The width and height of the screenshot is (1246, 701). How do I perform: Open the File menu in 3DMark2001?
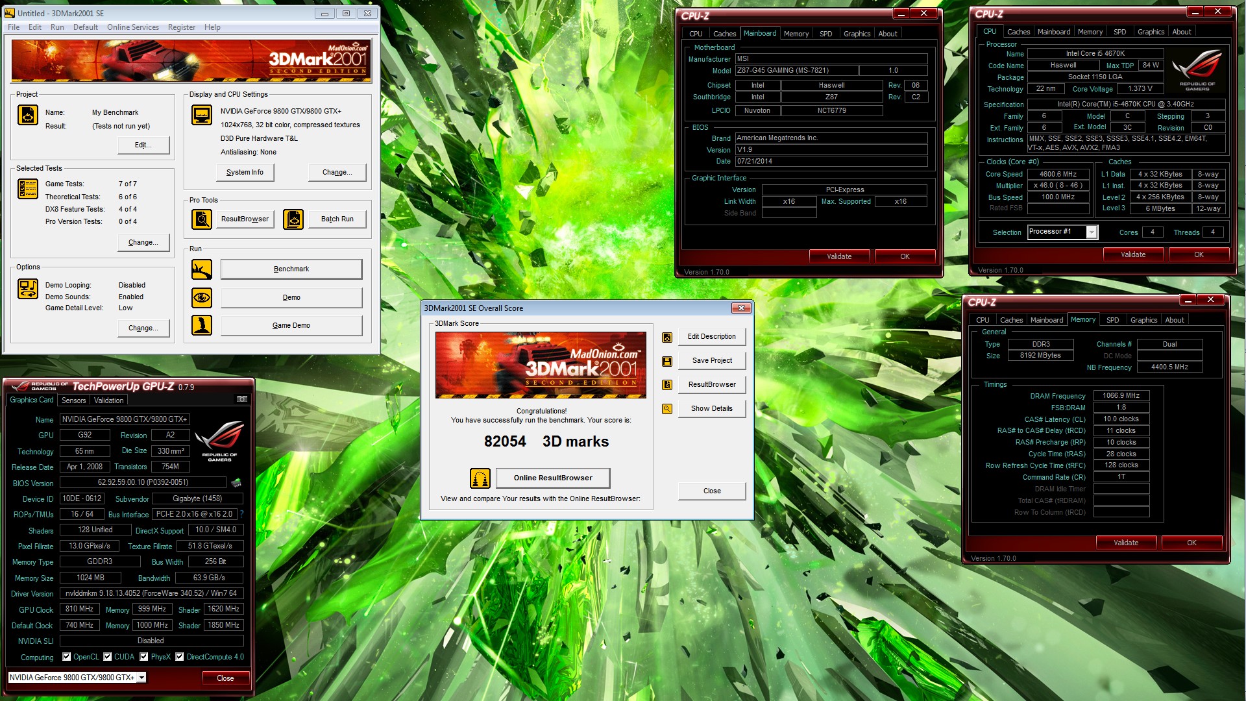14,27
